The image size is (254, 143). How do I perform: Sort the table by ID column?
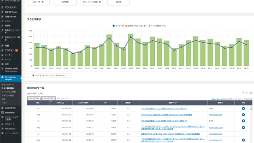[x=106, y=103]
